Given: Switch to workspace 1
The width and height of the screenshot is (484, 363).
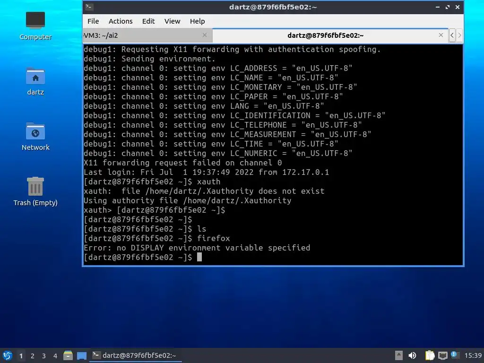Looking at the screenshot, I should (x=21, y=356).
